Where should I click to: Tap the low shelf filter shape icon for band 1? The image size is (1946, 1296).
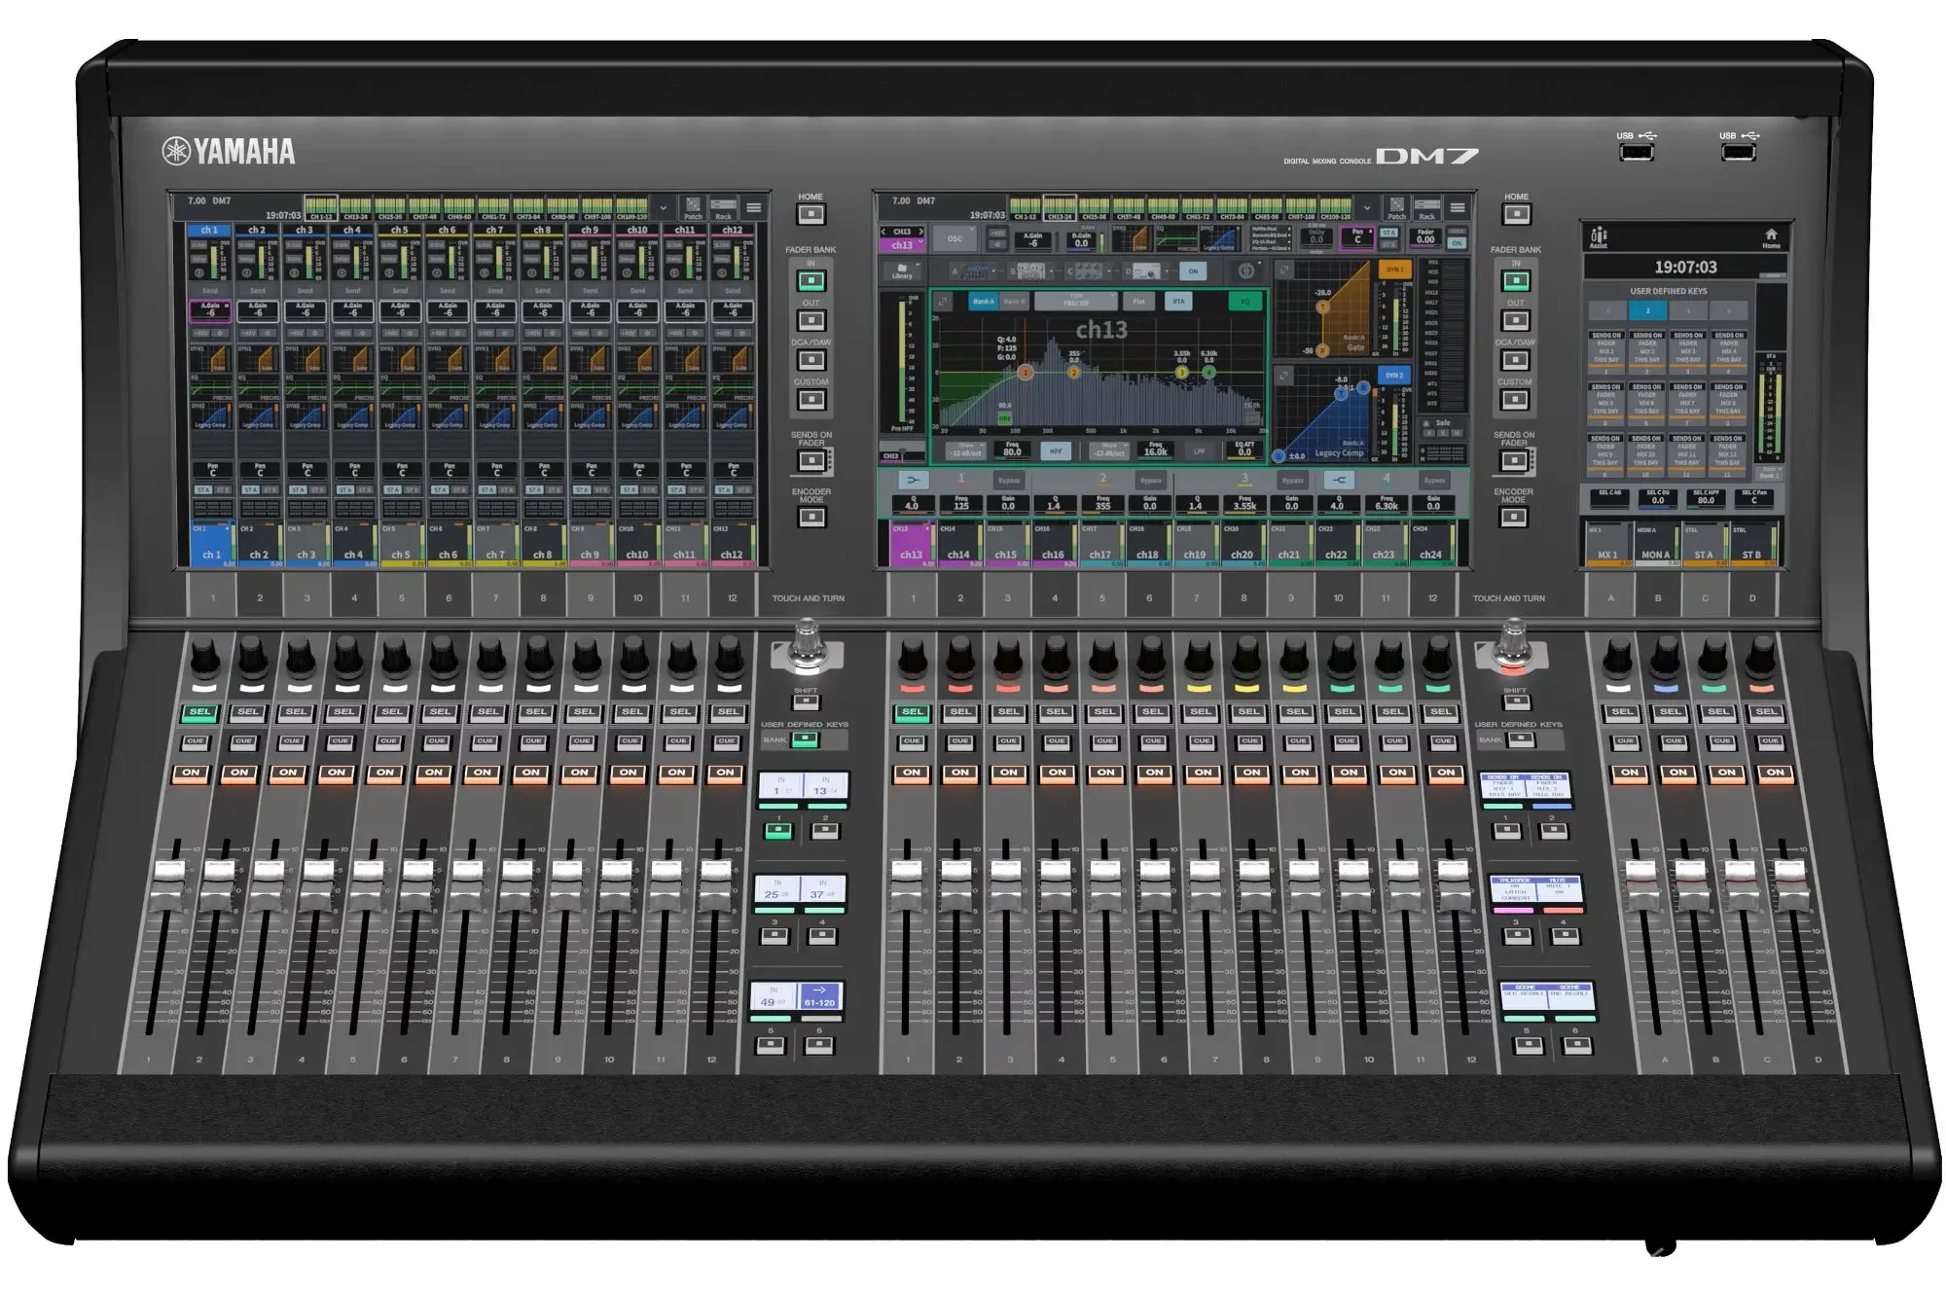(913, 480)
